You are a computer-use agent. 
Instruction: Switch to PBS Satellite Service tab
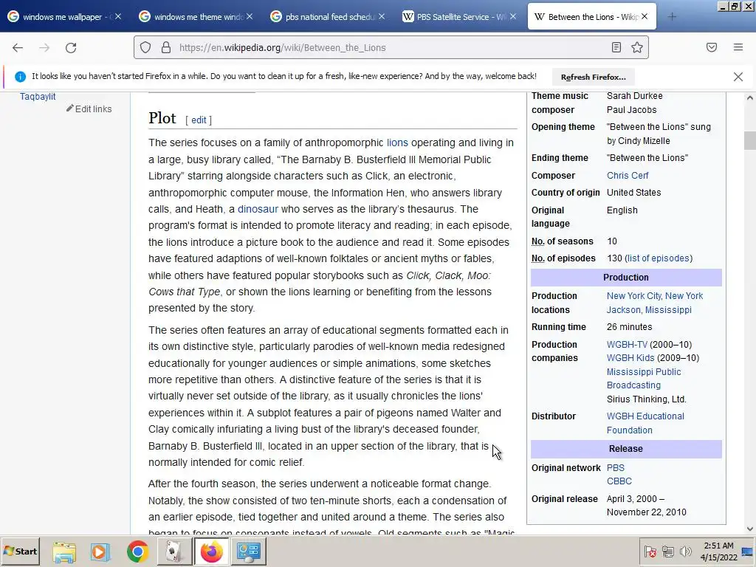[x=456, y=17]
